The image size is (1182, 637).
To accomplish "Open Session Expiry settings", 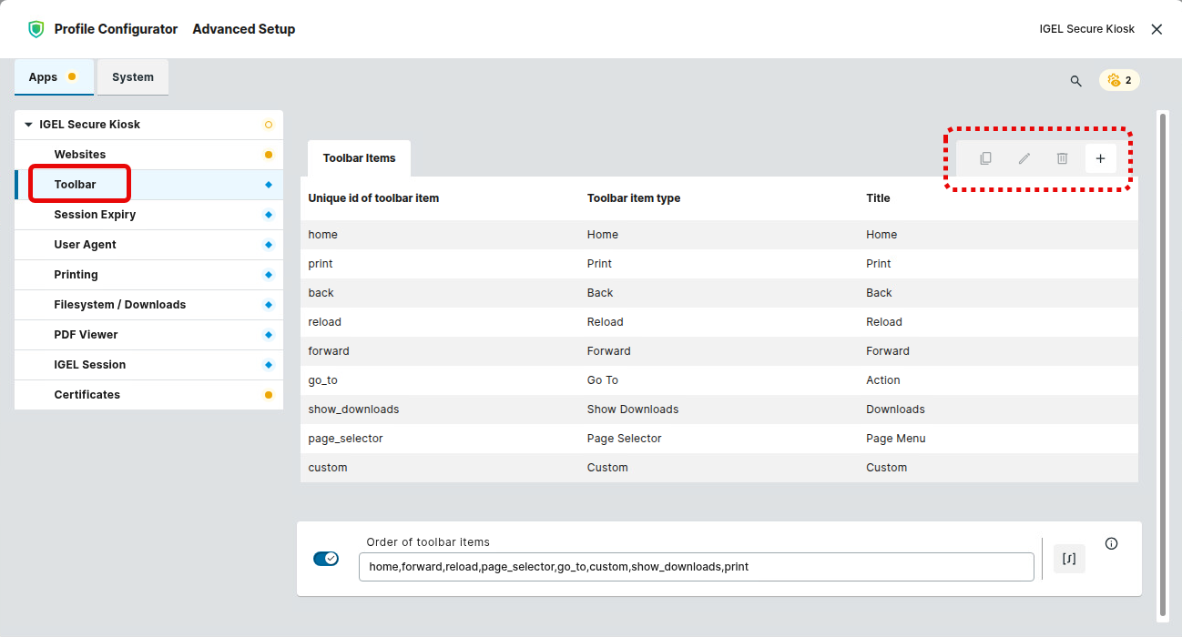I will click(95, 215).
